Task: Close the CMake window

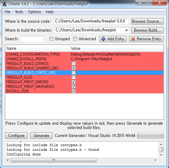Action: [x=160, y=3]
